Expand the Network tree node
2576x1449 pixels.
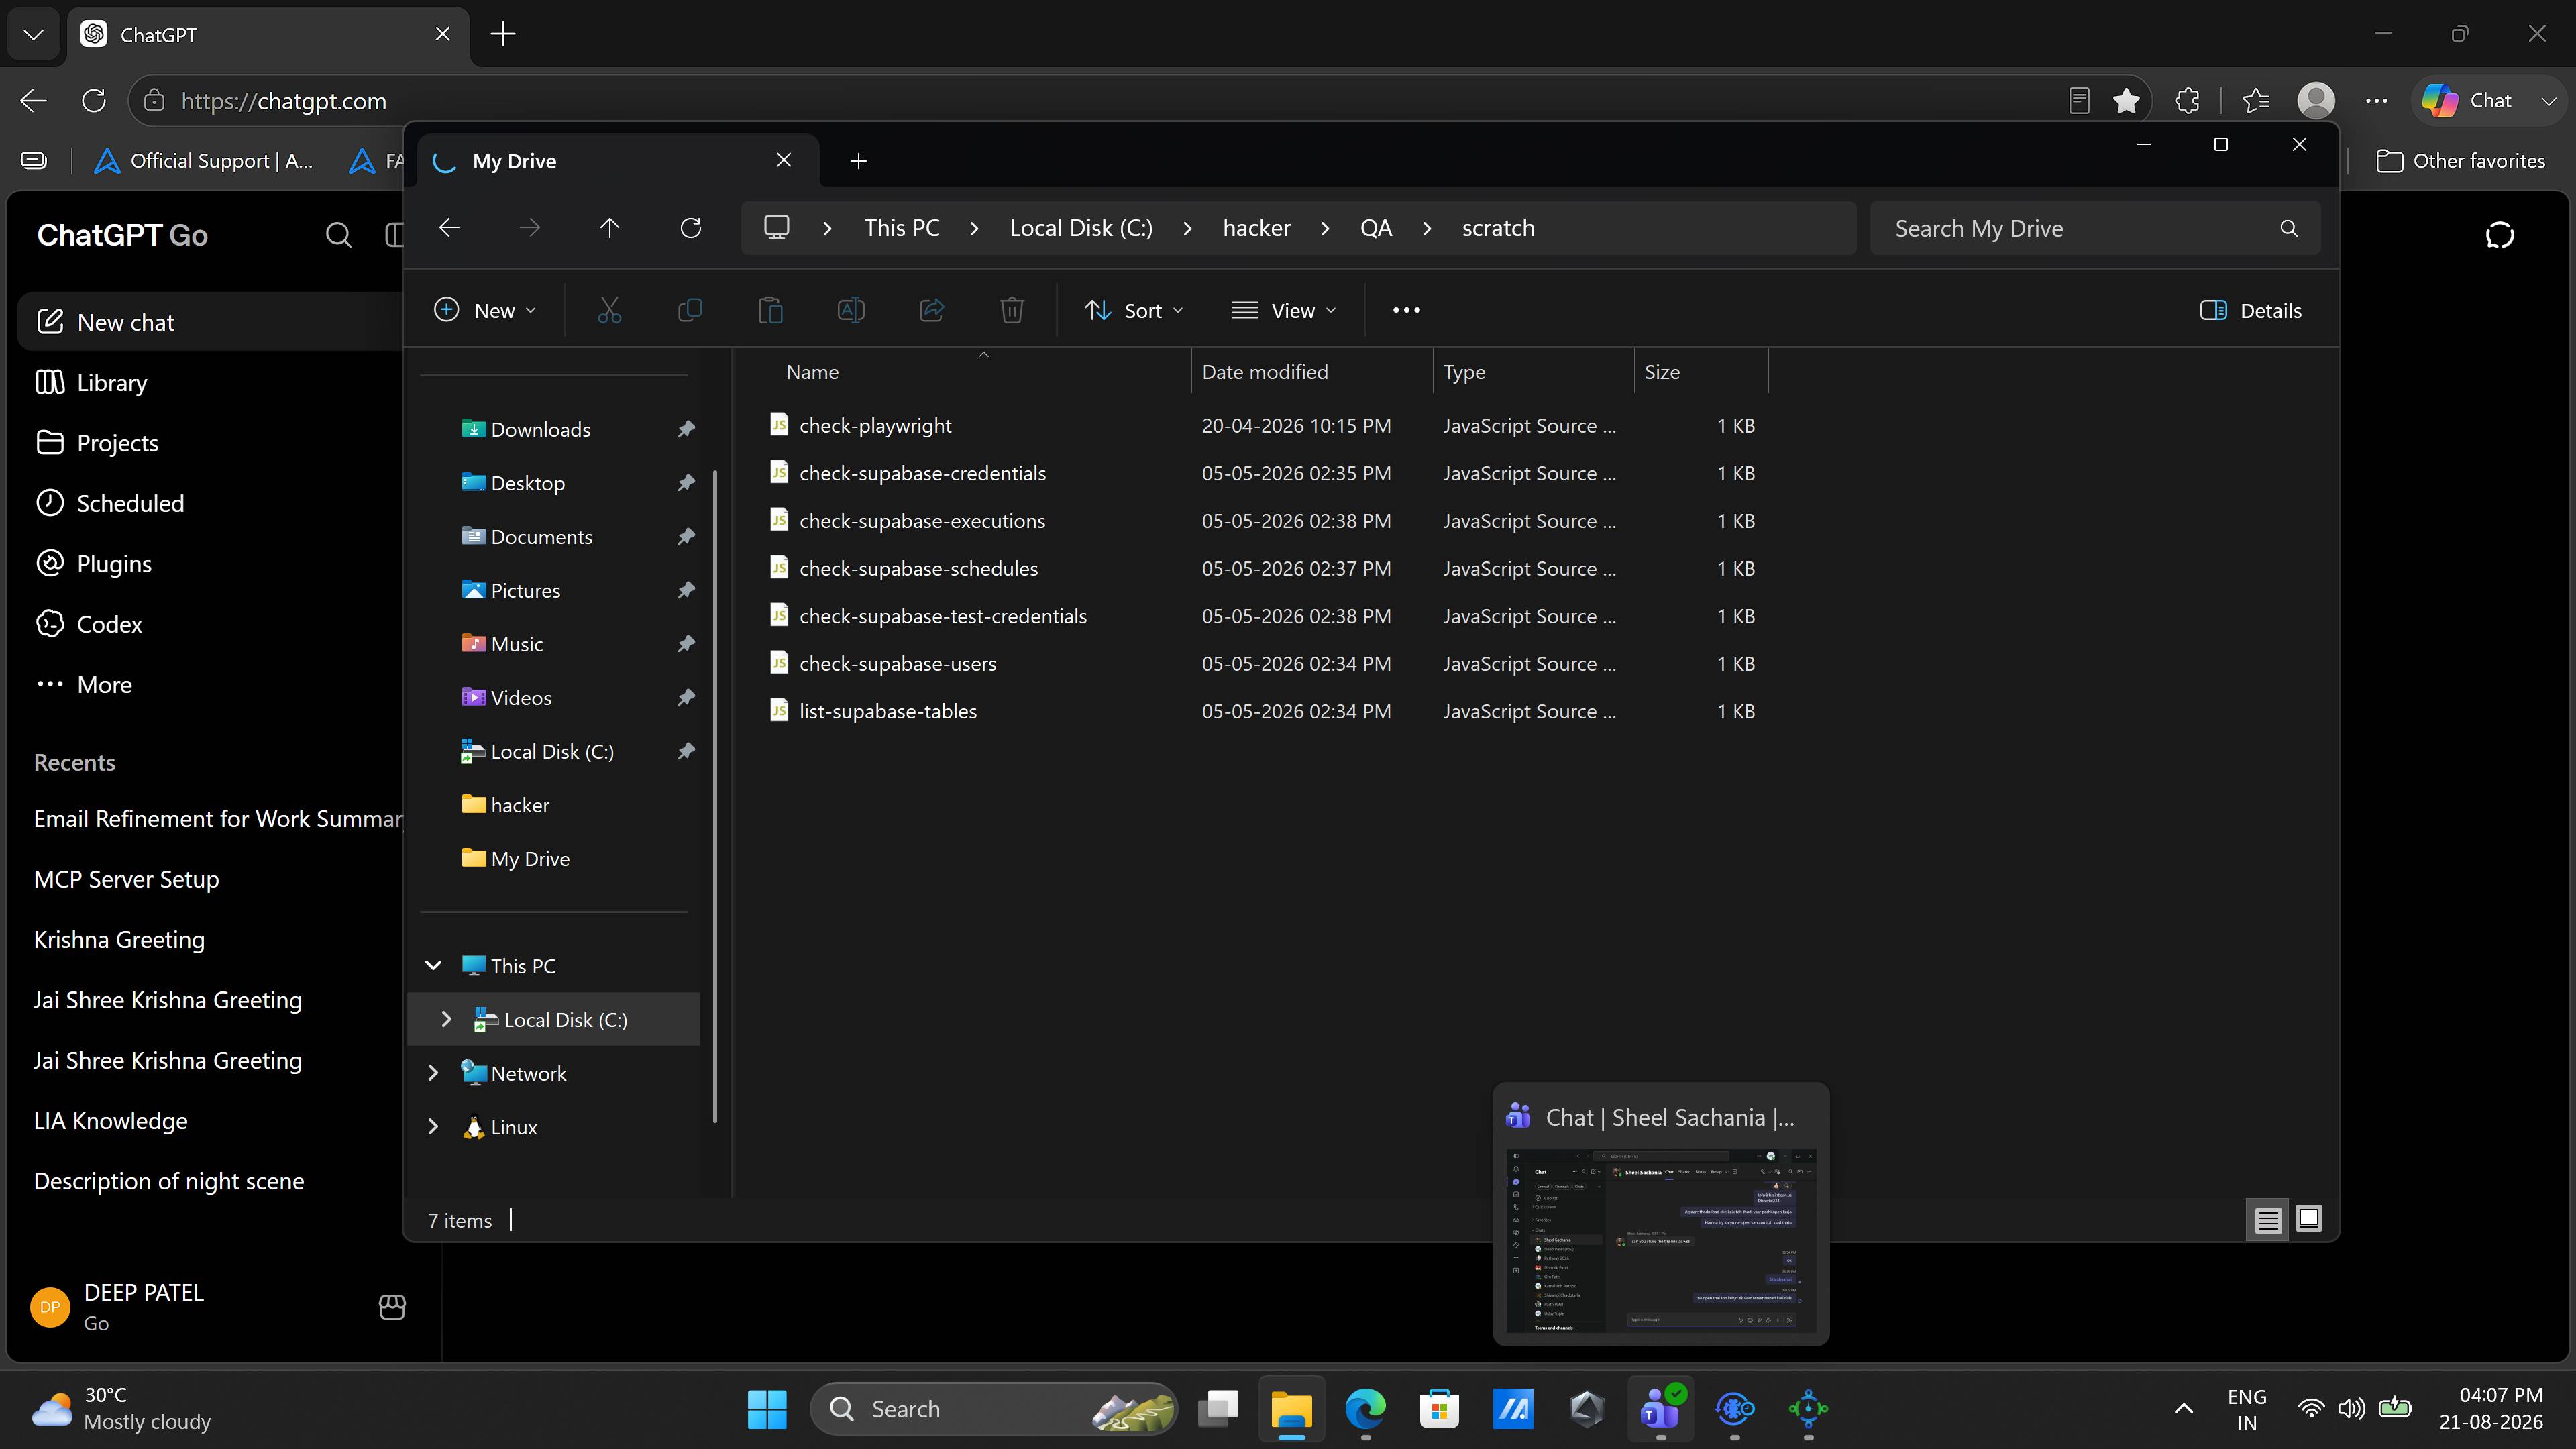pos(433,1073)
